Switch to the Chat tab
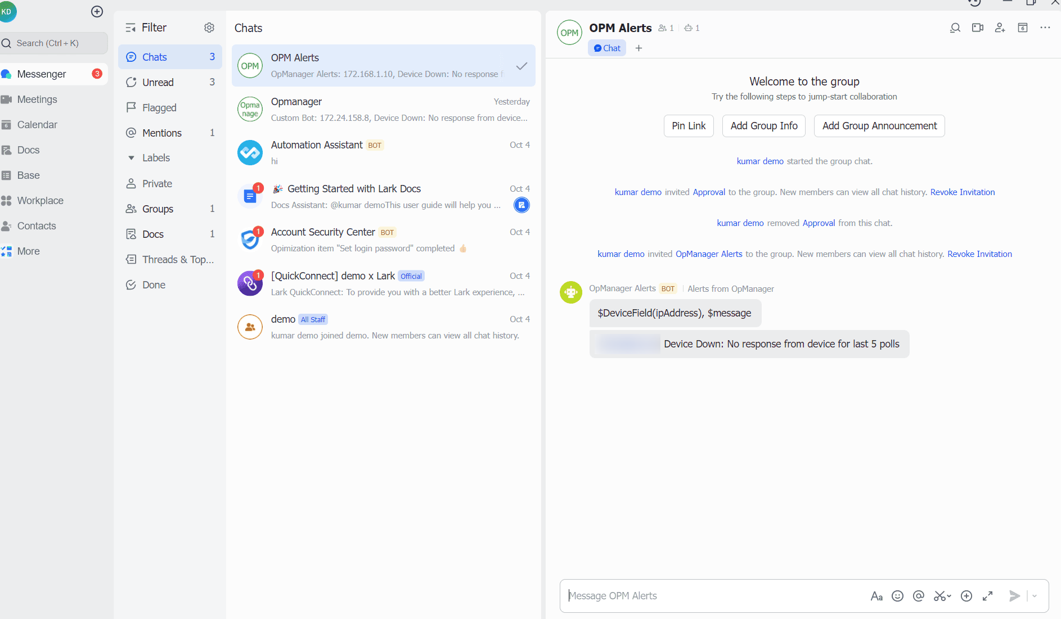This screenshot has width=1061, height=619. click(x=606, y=48)
